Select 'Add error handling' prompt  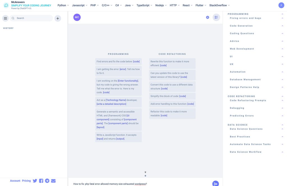[x=172, y=104]
